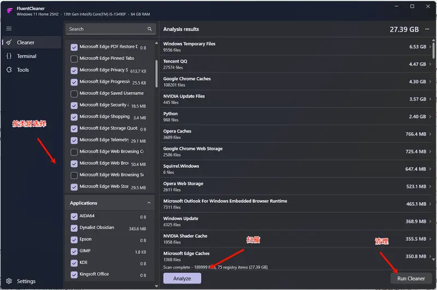Click the Settings gear icon
This screenshot has height=290, width=437.
click(9, 281)
